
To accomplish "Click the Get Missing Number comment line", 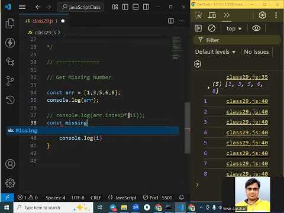I will click(79, 78).
